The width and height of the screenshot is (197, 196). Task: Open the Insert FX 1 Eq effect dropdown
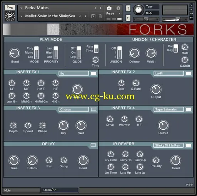click(x=73, y=73)
